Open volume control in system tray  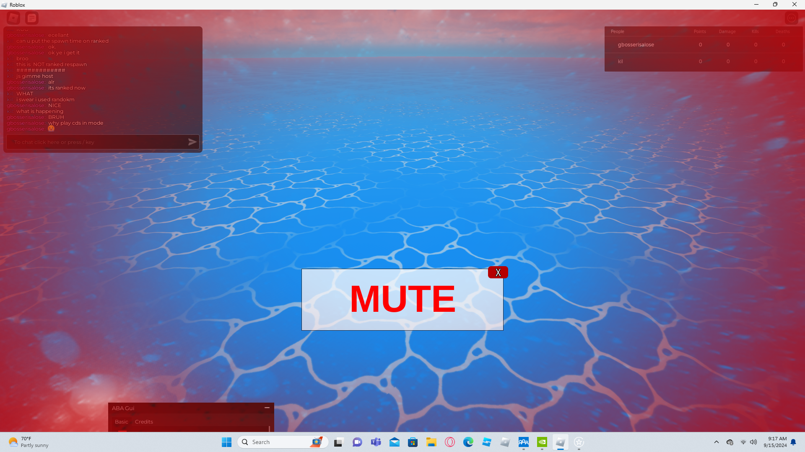pyautogui.click(x=753, y=442)
